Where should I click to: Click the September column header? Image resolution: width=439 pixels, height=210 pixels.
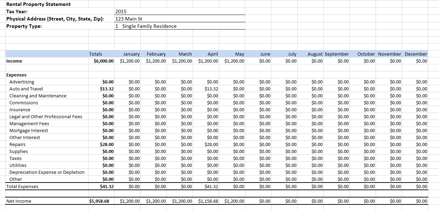[337, 54]
